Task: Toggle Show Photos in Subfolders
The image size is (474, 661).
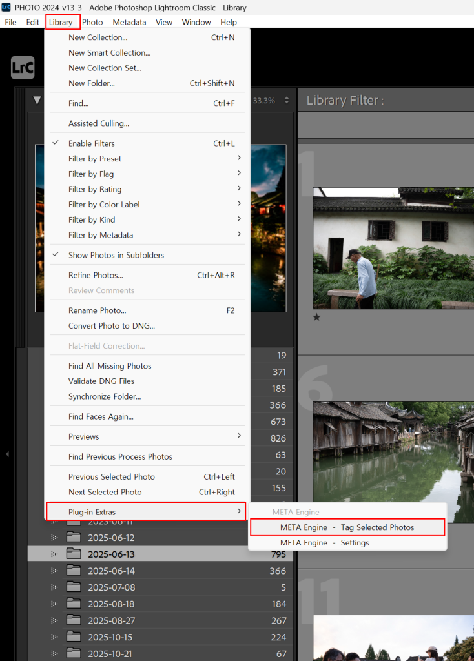Action: tap(116, 255)
